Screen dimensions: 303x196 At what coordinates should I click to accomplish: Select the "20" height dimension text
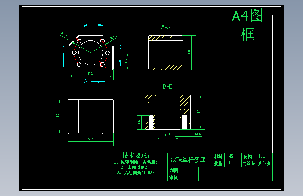click(125, 61)
